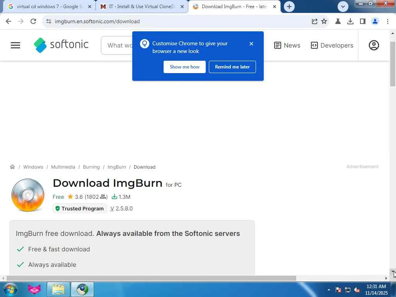Click the vertical scrollbar thumb
Viewport: 396px width, 297px height.
393,64
